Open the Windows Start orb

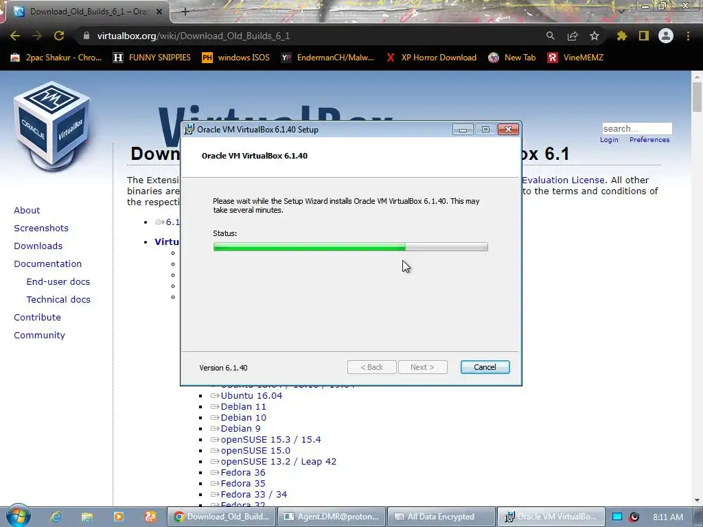click(x=18, y=516)
